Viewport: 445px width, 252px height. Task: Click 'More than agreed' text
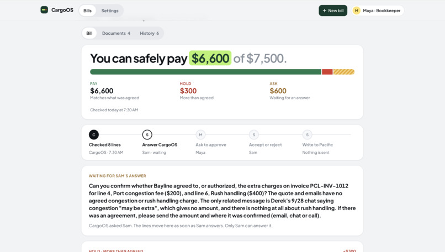click(197, 98)
